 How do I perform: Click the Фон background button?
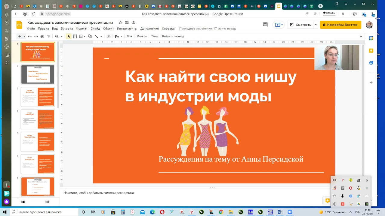coord(129,36)
